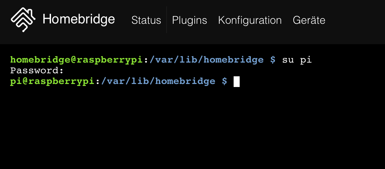Click the path on the pi prompt line
Image resolution: width=385 pixels, height=169 pixels.
(158, 81)
